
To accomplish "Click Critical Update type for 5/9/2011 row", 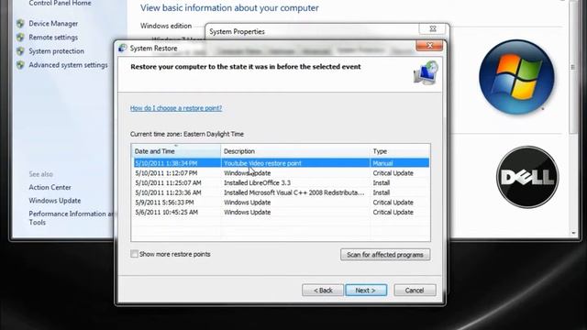I will [393, 203].
